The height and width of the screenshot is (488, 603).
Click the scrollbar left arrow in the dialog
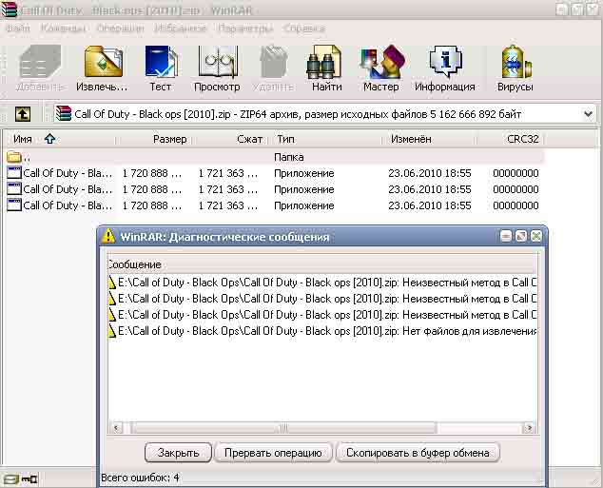tap(116, 428)
